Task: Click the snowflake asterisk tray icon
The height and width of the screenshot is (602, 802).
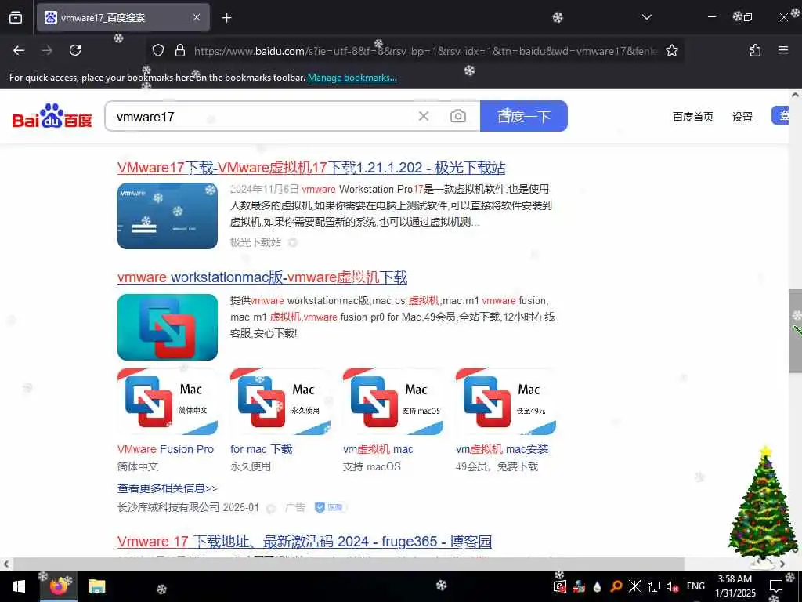Action: click(634, 586)
